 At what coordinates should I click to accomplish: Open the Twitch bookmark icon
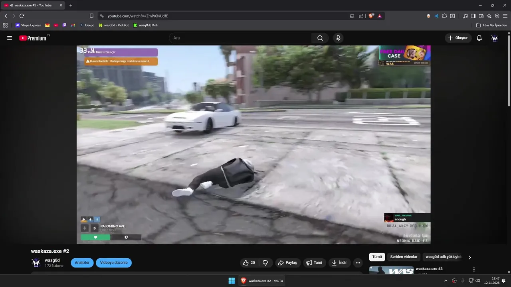point(64,25)
